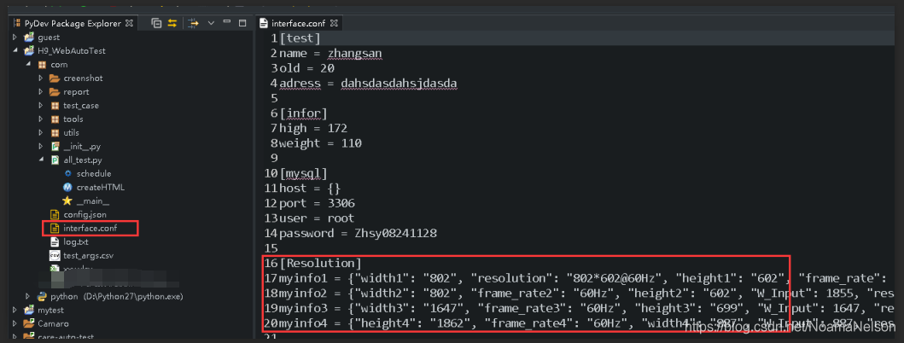Close the PyDev Package Explorer view tab

[129, 24]
